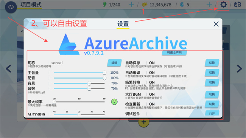Click the 70% sound effects value
The height and width of the screenshot is (138, 246).
coord(114,88)
